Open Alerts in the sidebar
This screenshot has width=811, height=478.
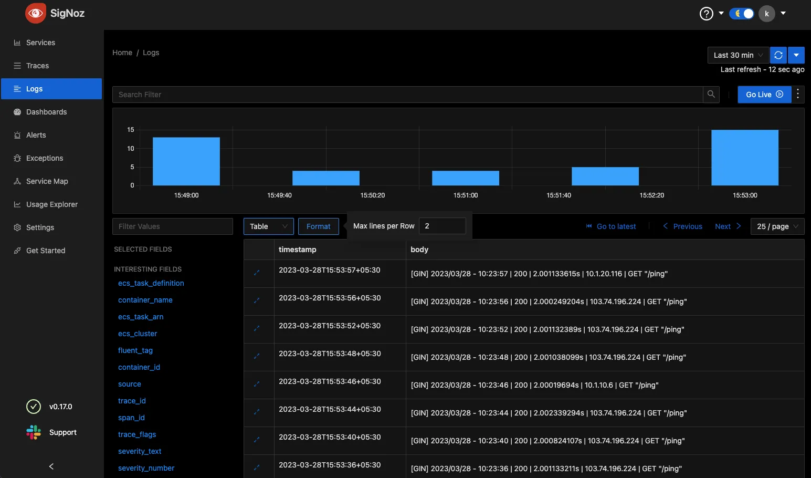pyautogui.click(x=51, y=135)
